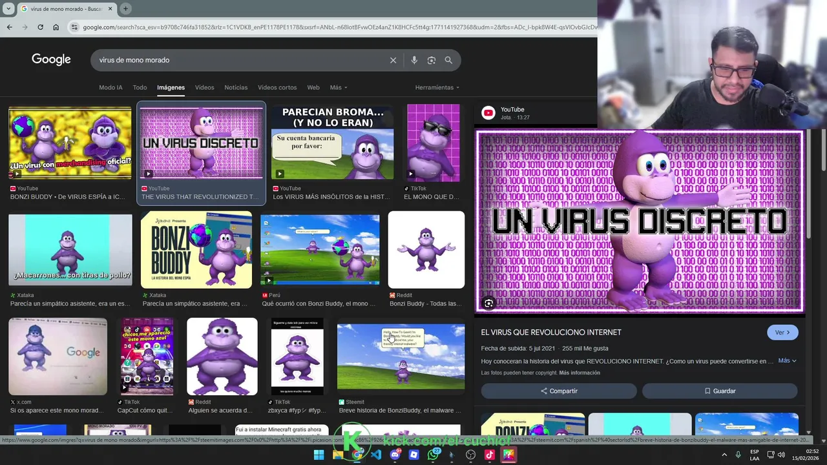Open BONZI BUDDY yellow Xataka thumbnail
Viewport: 827px width, 465px height.
(x=196, y=249)
